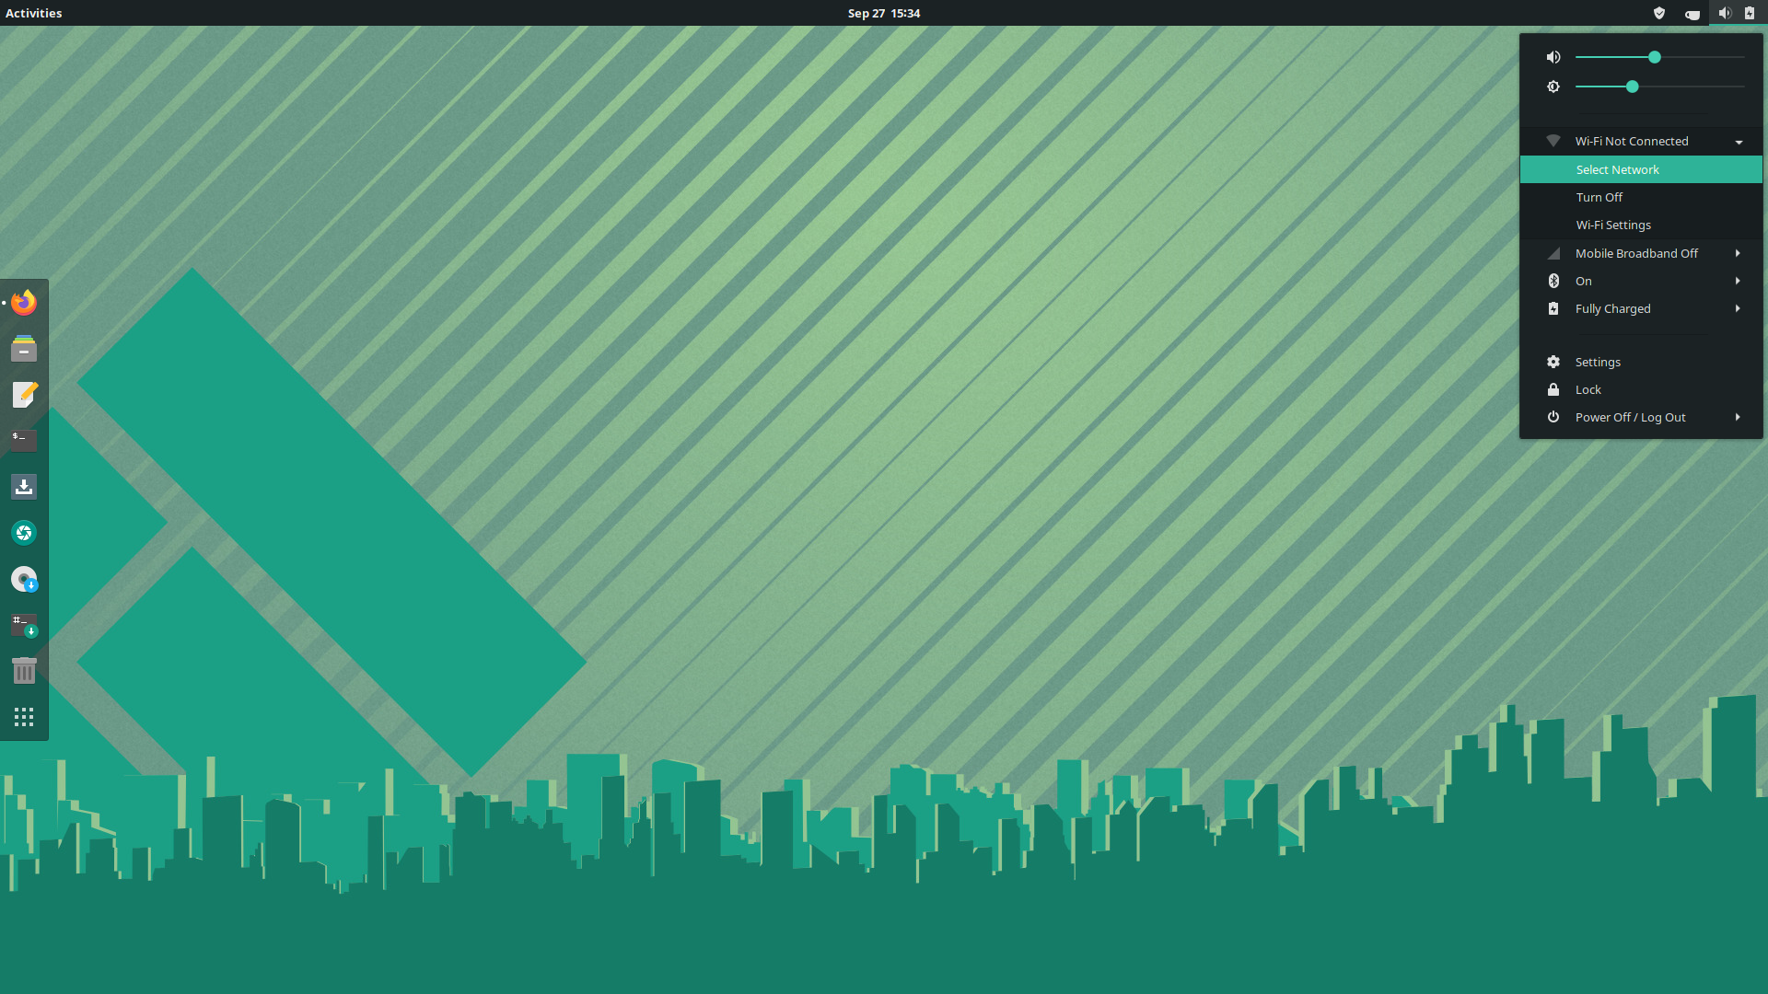Expand Power Off / Log Out submenu
This screenshot has height=994, width=1768.
(x=1641, y=417)
